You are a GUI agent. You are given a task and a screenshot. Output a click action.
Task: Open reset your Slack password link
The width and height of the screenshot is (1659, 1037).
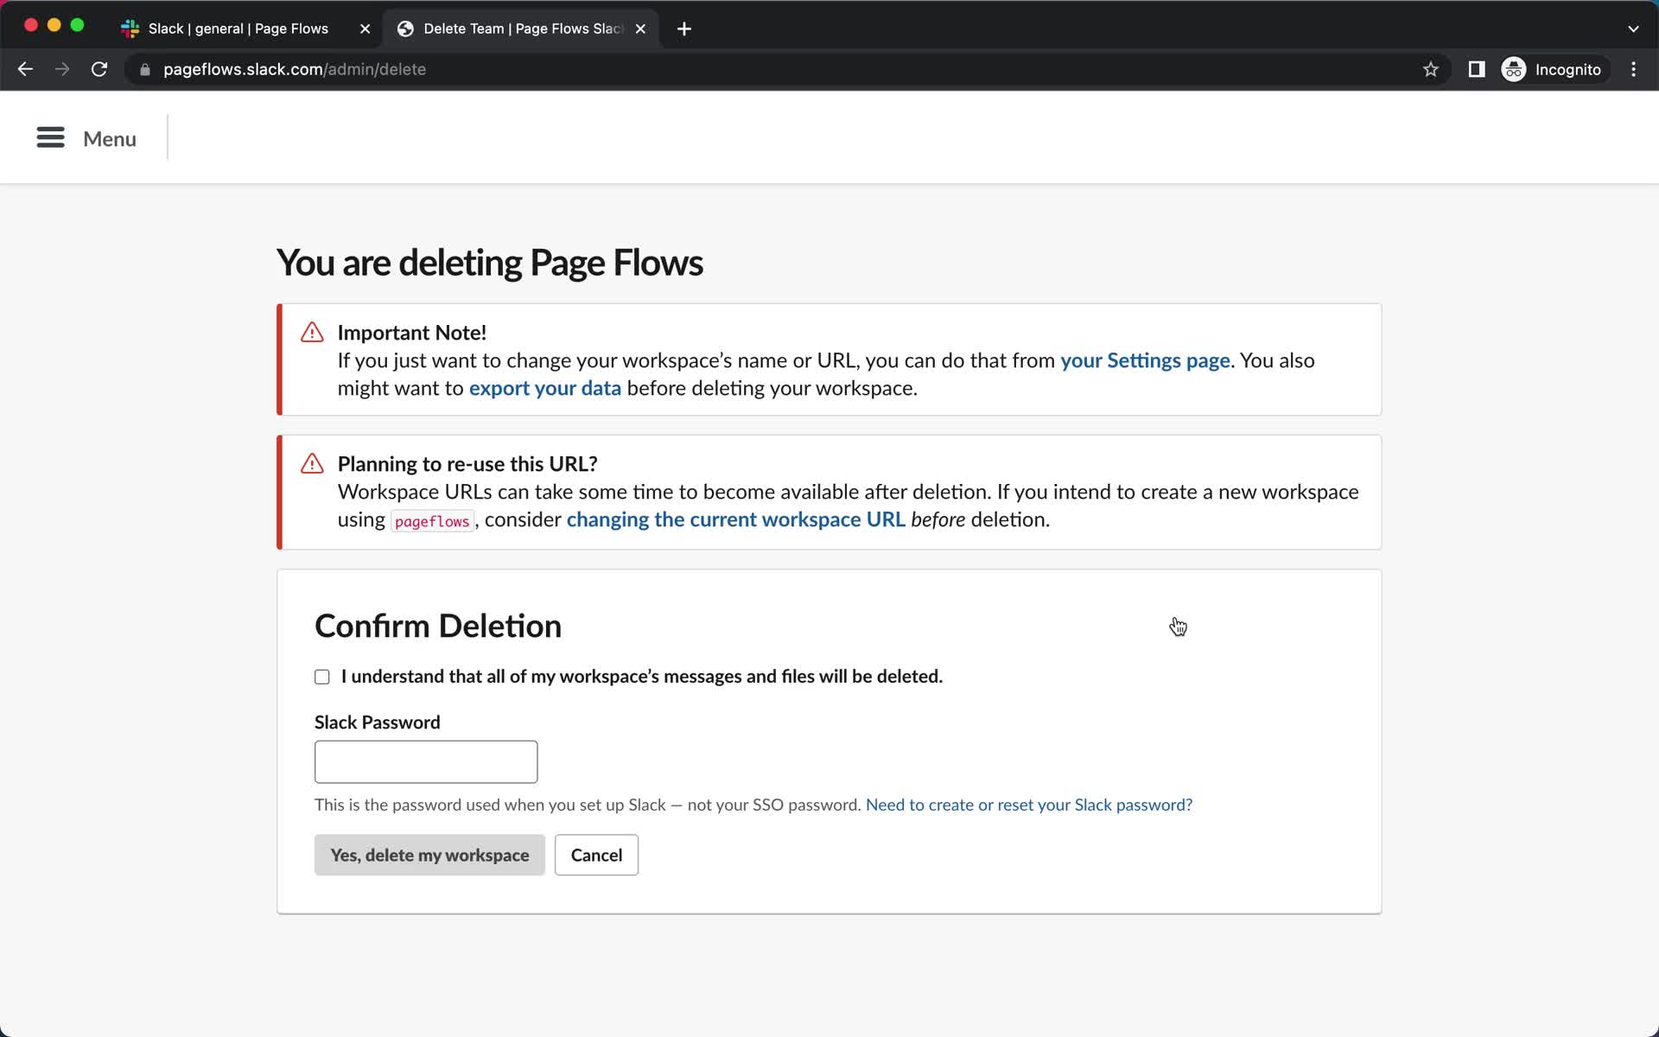point(1029,805)
